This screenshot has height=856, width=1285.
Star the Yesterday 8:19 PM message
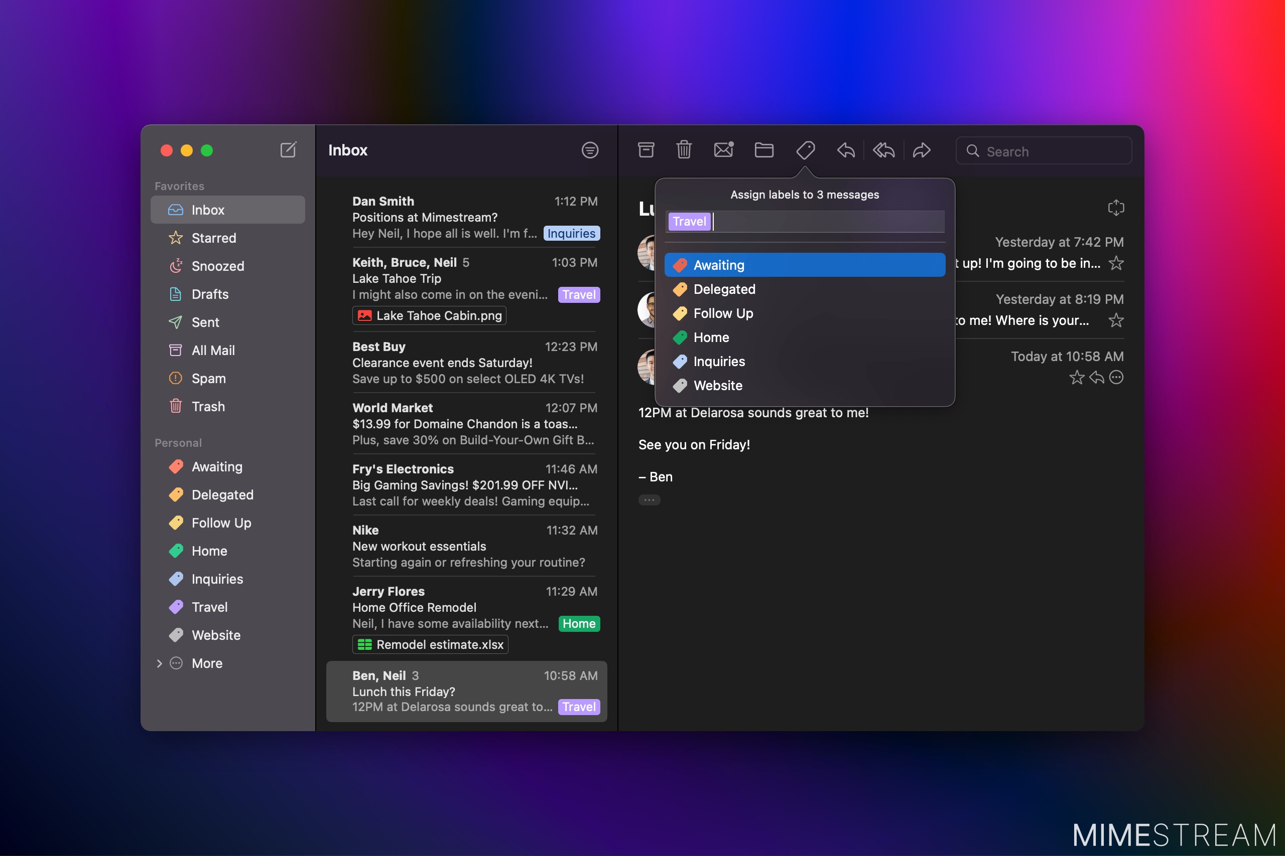[1116, 320]
